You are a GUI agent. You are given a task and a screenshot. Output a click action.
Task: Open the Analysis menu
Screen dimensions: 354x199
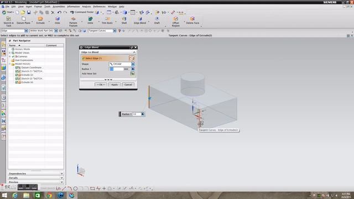tap(86, 7)
